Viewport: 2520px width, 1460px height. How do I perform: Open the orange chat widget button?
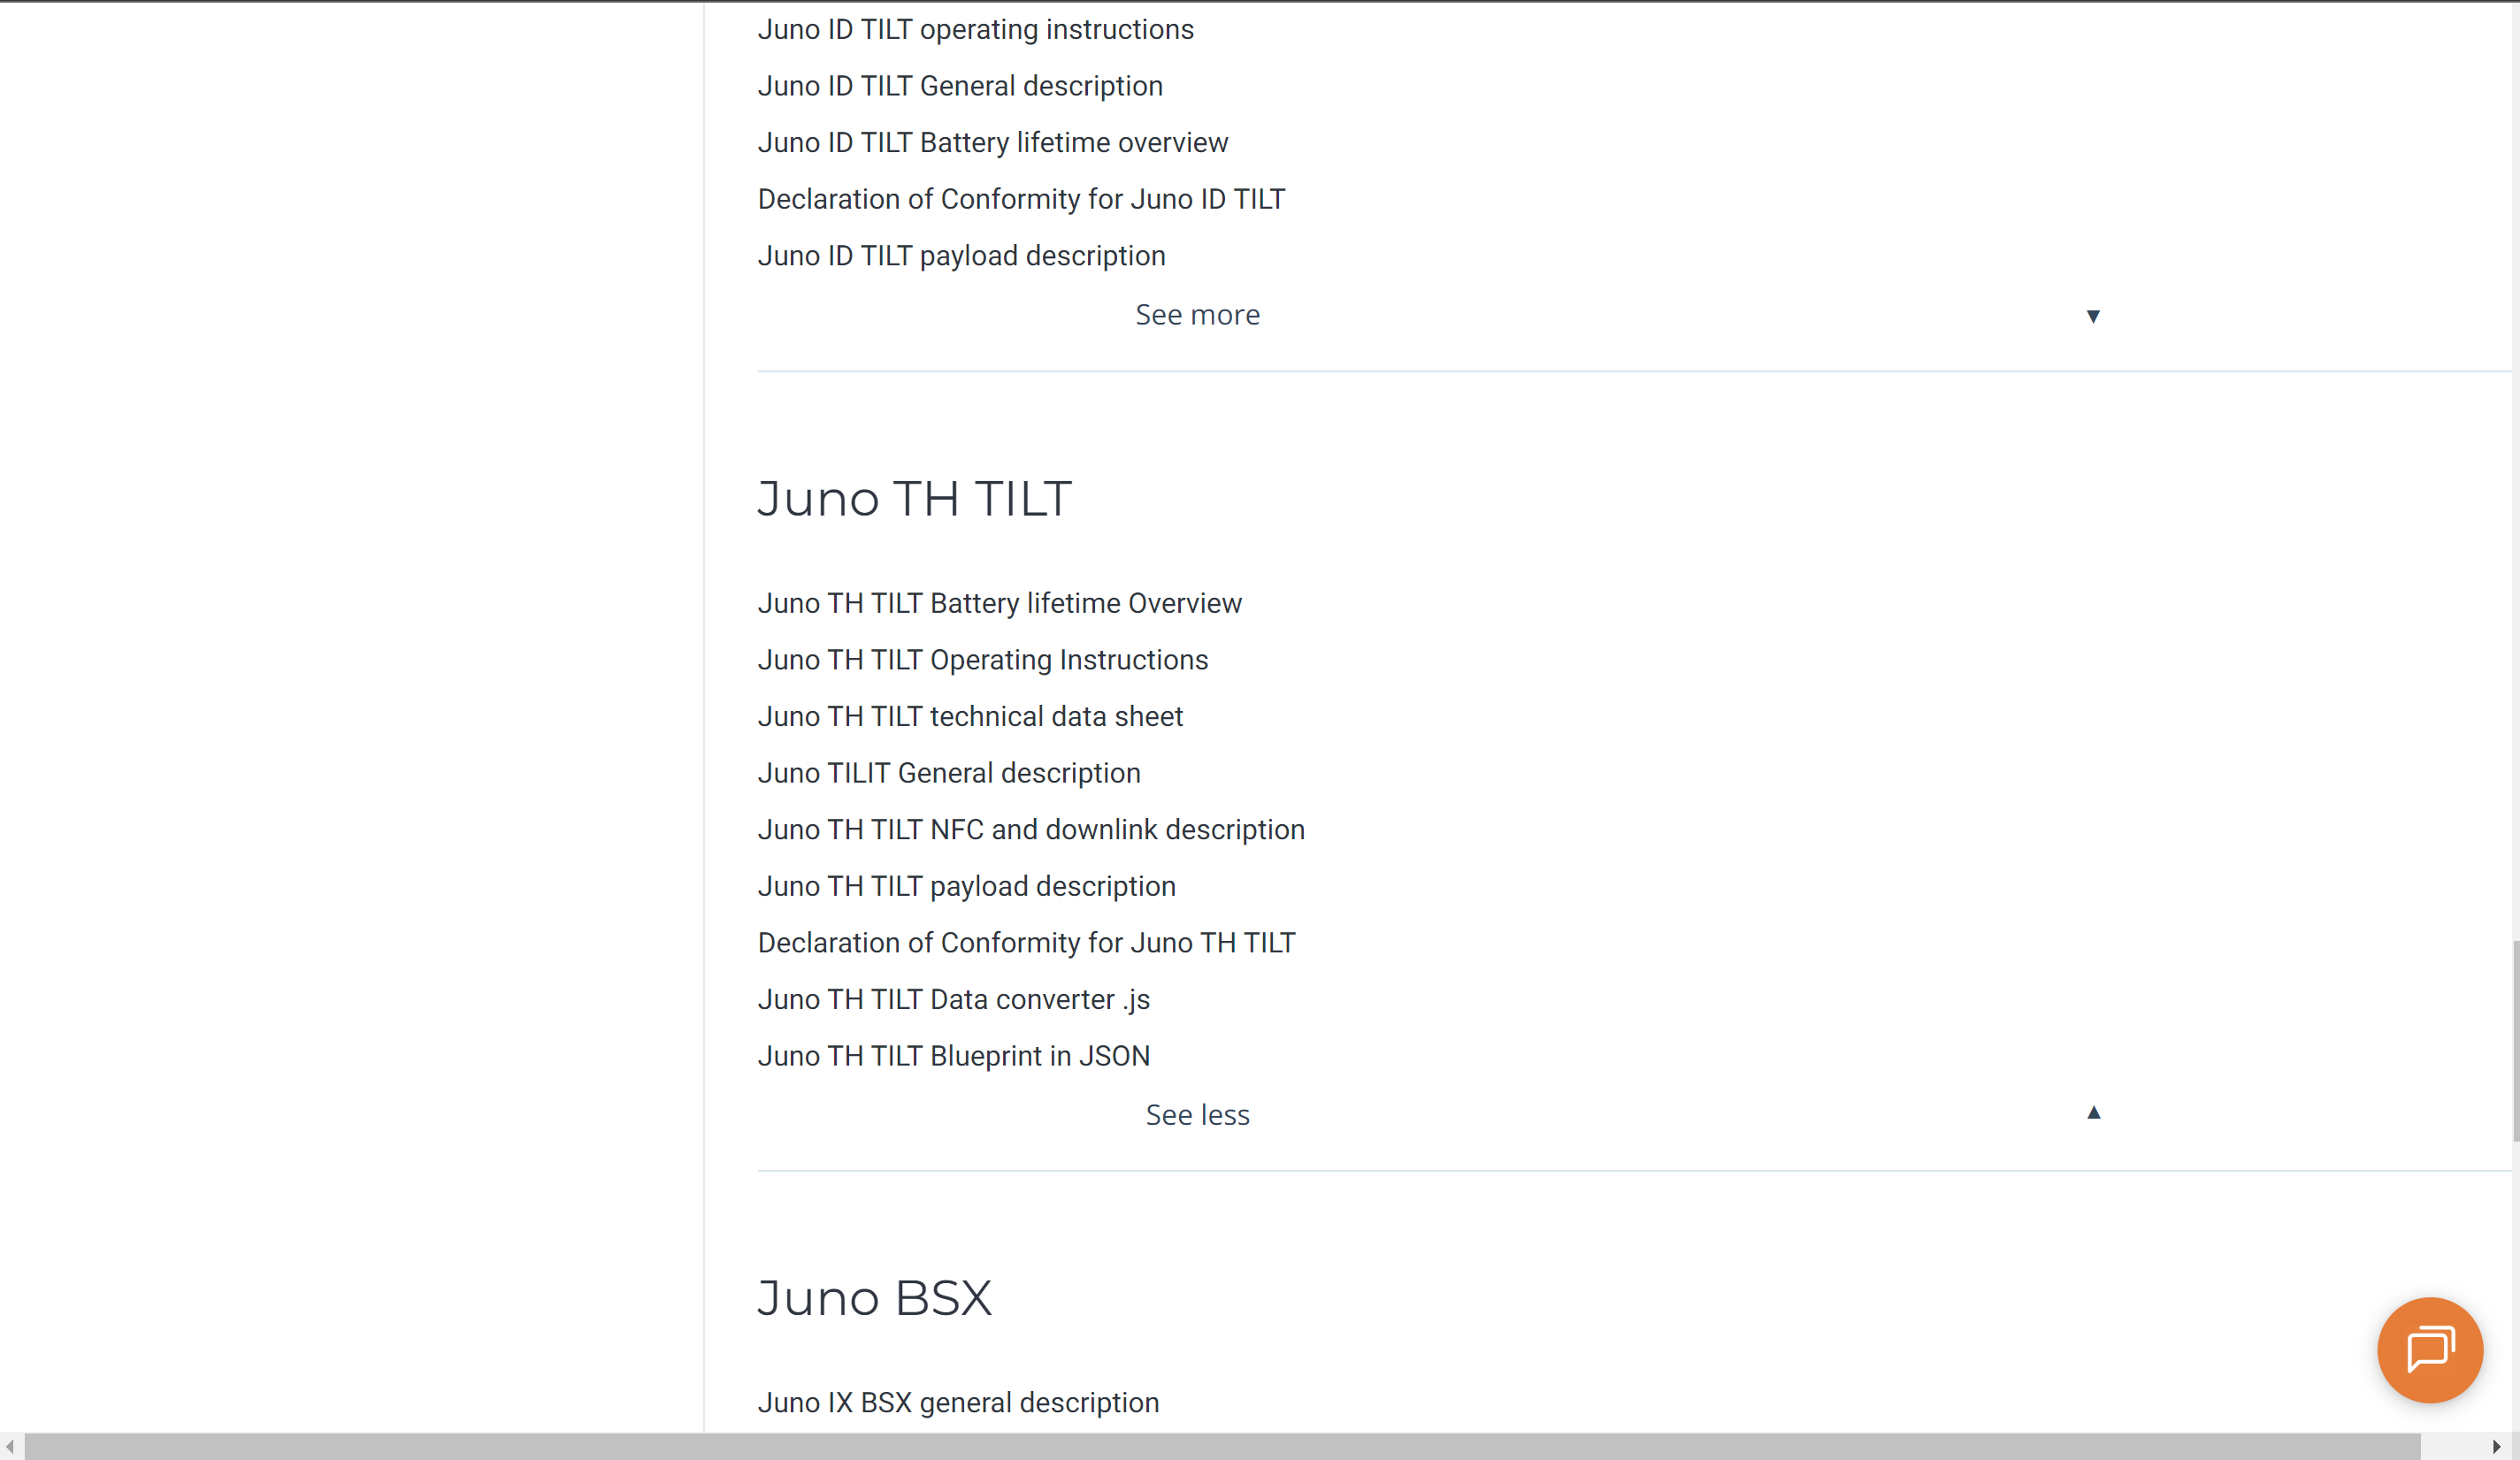coord(2430,1350)
